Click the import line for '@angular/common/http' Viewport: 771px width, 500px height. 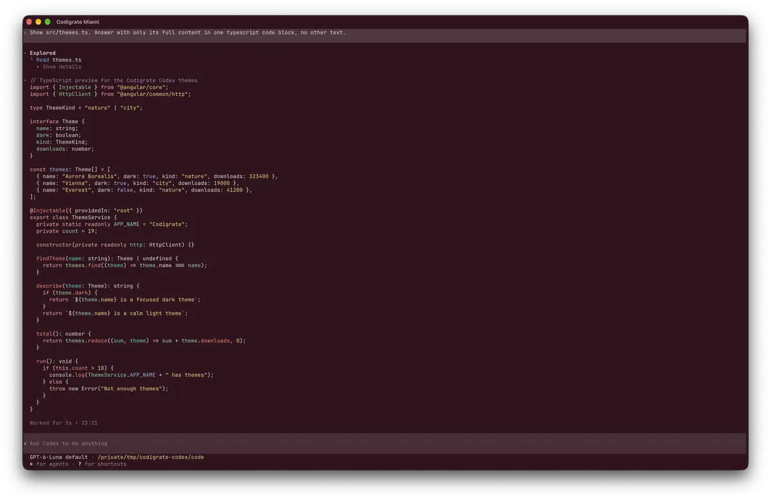pyautogui.click(x=111, y=94)
